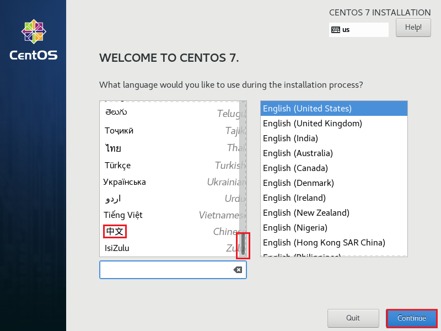Screen dimensions: 441x331
Task: Clear the language search field with backspace icon
Action: point(238,270)
